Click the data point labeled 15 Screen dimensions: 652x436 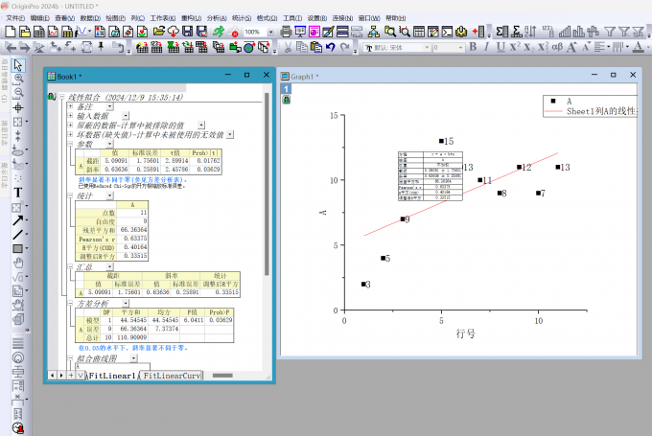pyautogui.click(x=441, y=141)
